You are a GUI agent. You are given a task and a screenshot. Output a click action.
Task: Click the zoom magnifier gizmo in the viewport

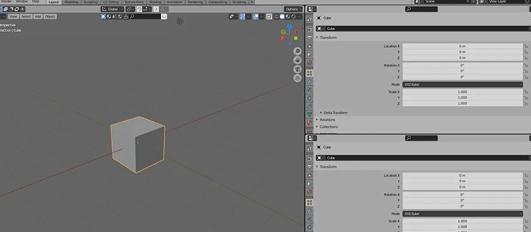pyautogui.click(x=297, y=51)
